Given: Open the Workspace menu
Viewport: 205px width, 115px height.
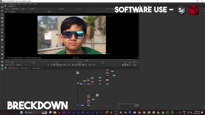Looking at the screenshot, I should [x=12, y=4].
